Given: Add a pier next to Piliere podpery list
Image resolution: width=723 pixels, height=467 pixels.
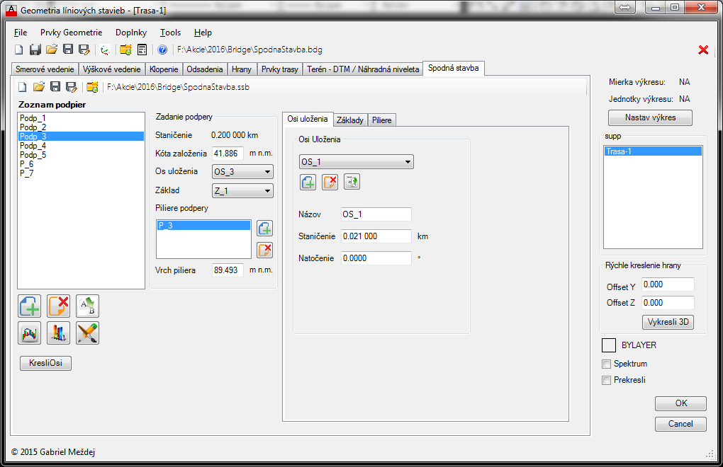Looking at the screenshot, I should (264, 229).
